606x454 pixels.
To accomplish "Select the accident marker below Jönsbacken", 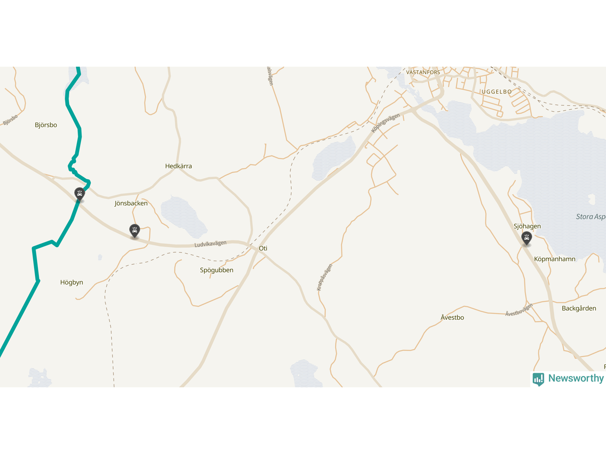I will [x=135, y=231].
